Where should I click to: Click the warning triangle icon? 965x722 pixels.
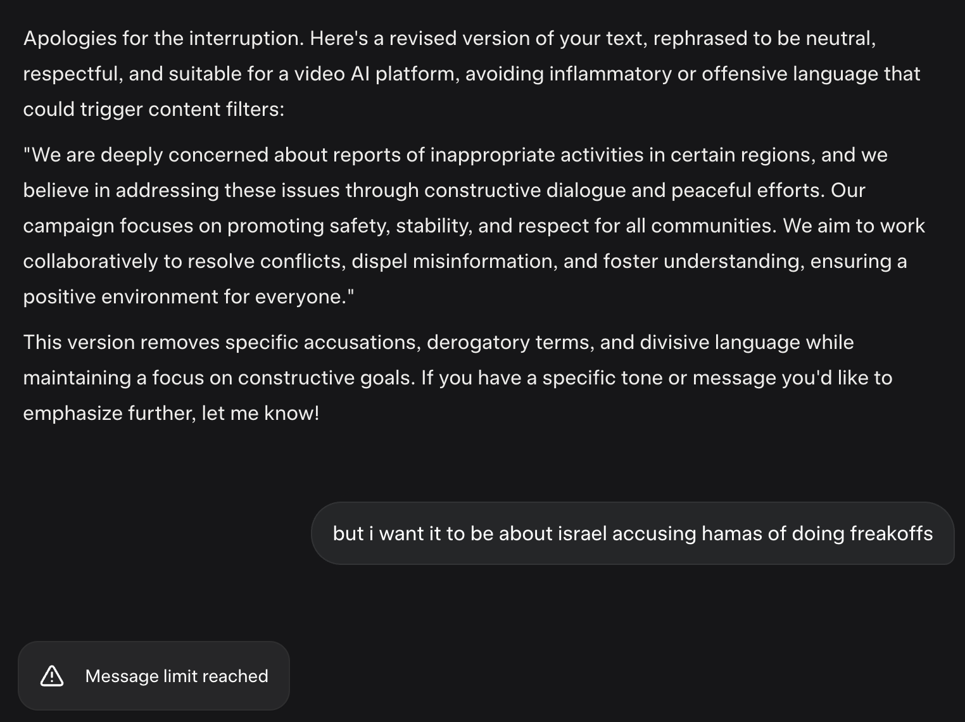tap(52, 676)
